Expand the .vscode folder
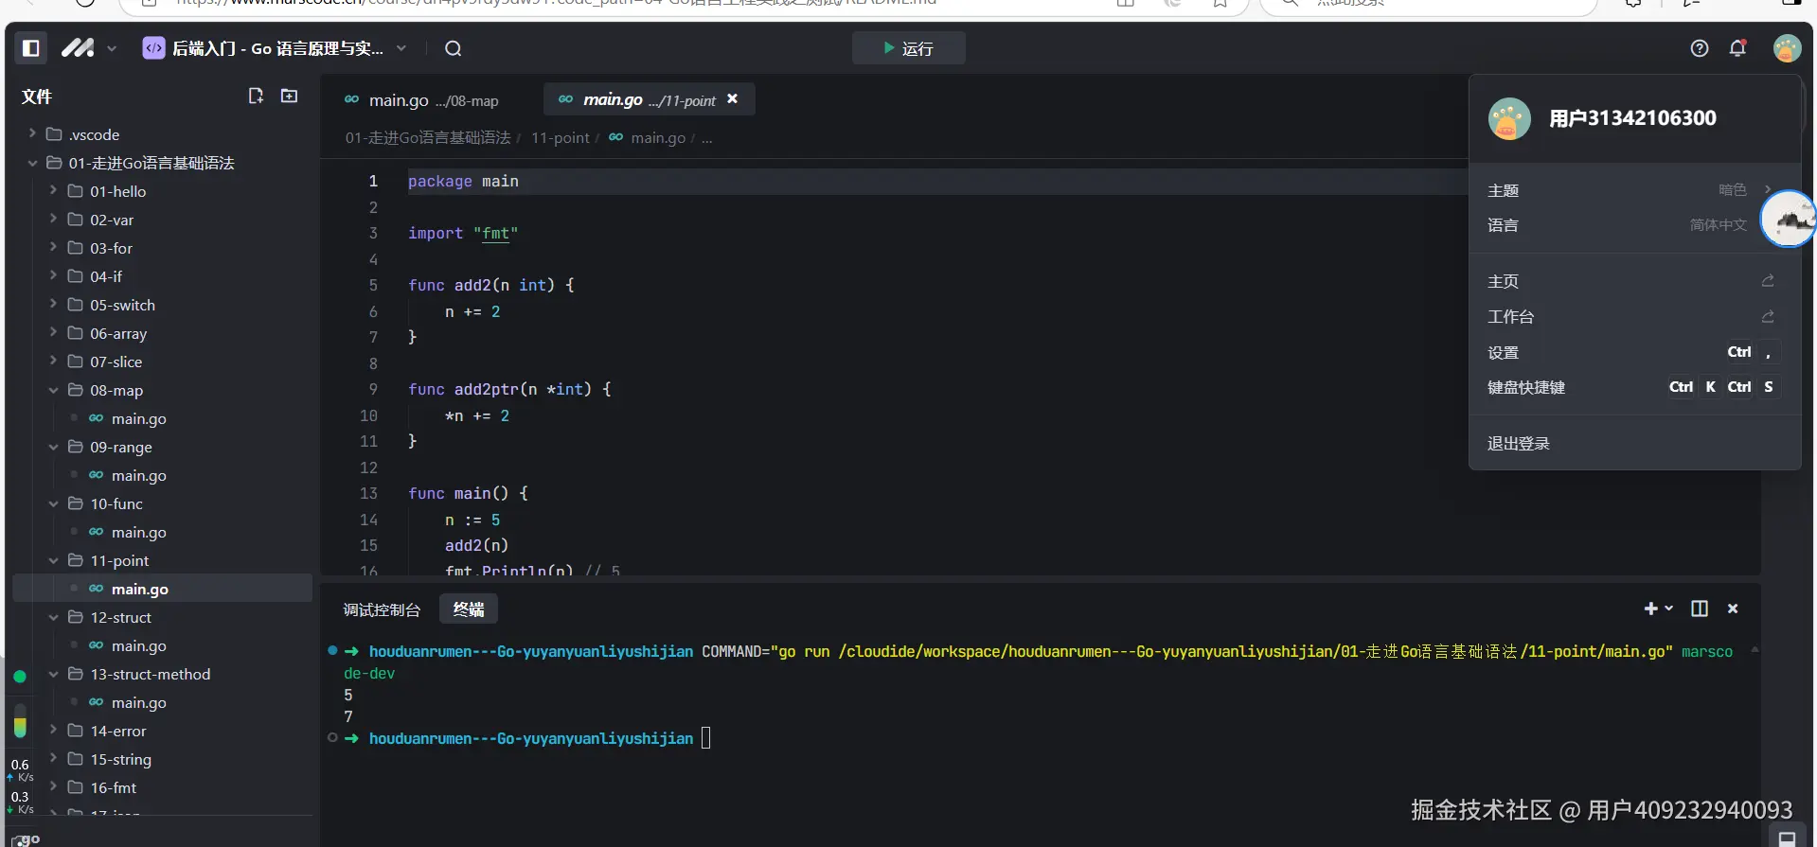 point(94,134)
